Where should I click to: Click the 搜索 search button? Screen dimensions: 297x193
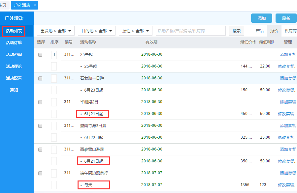237,31
